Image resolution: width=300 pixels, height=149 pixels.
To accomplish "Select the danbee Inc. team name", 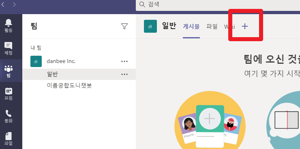I will pos(61,61).
